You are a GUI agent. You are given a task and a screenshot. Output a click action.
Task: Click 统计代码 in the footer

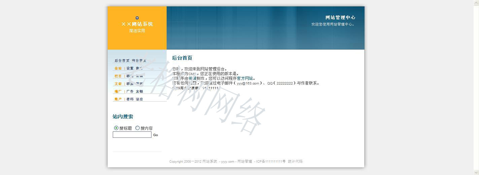[x=295, y=162]
